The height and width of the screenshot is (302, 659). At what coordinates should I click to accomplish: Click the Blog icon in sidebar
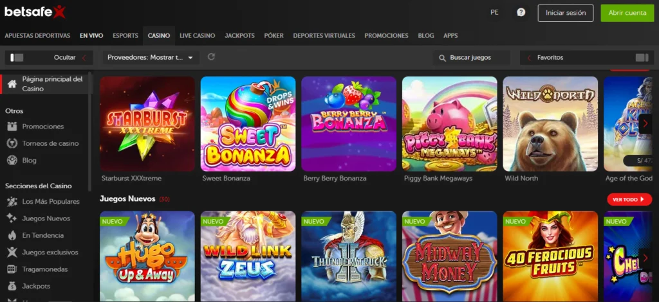[x=12, y=160]
